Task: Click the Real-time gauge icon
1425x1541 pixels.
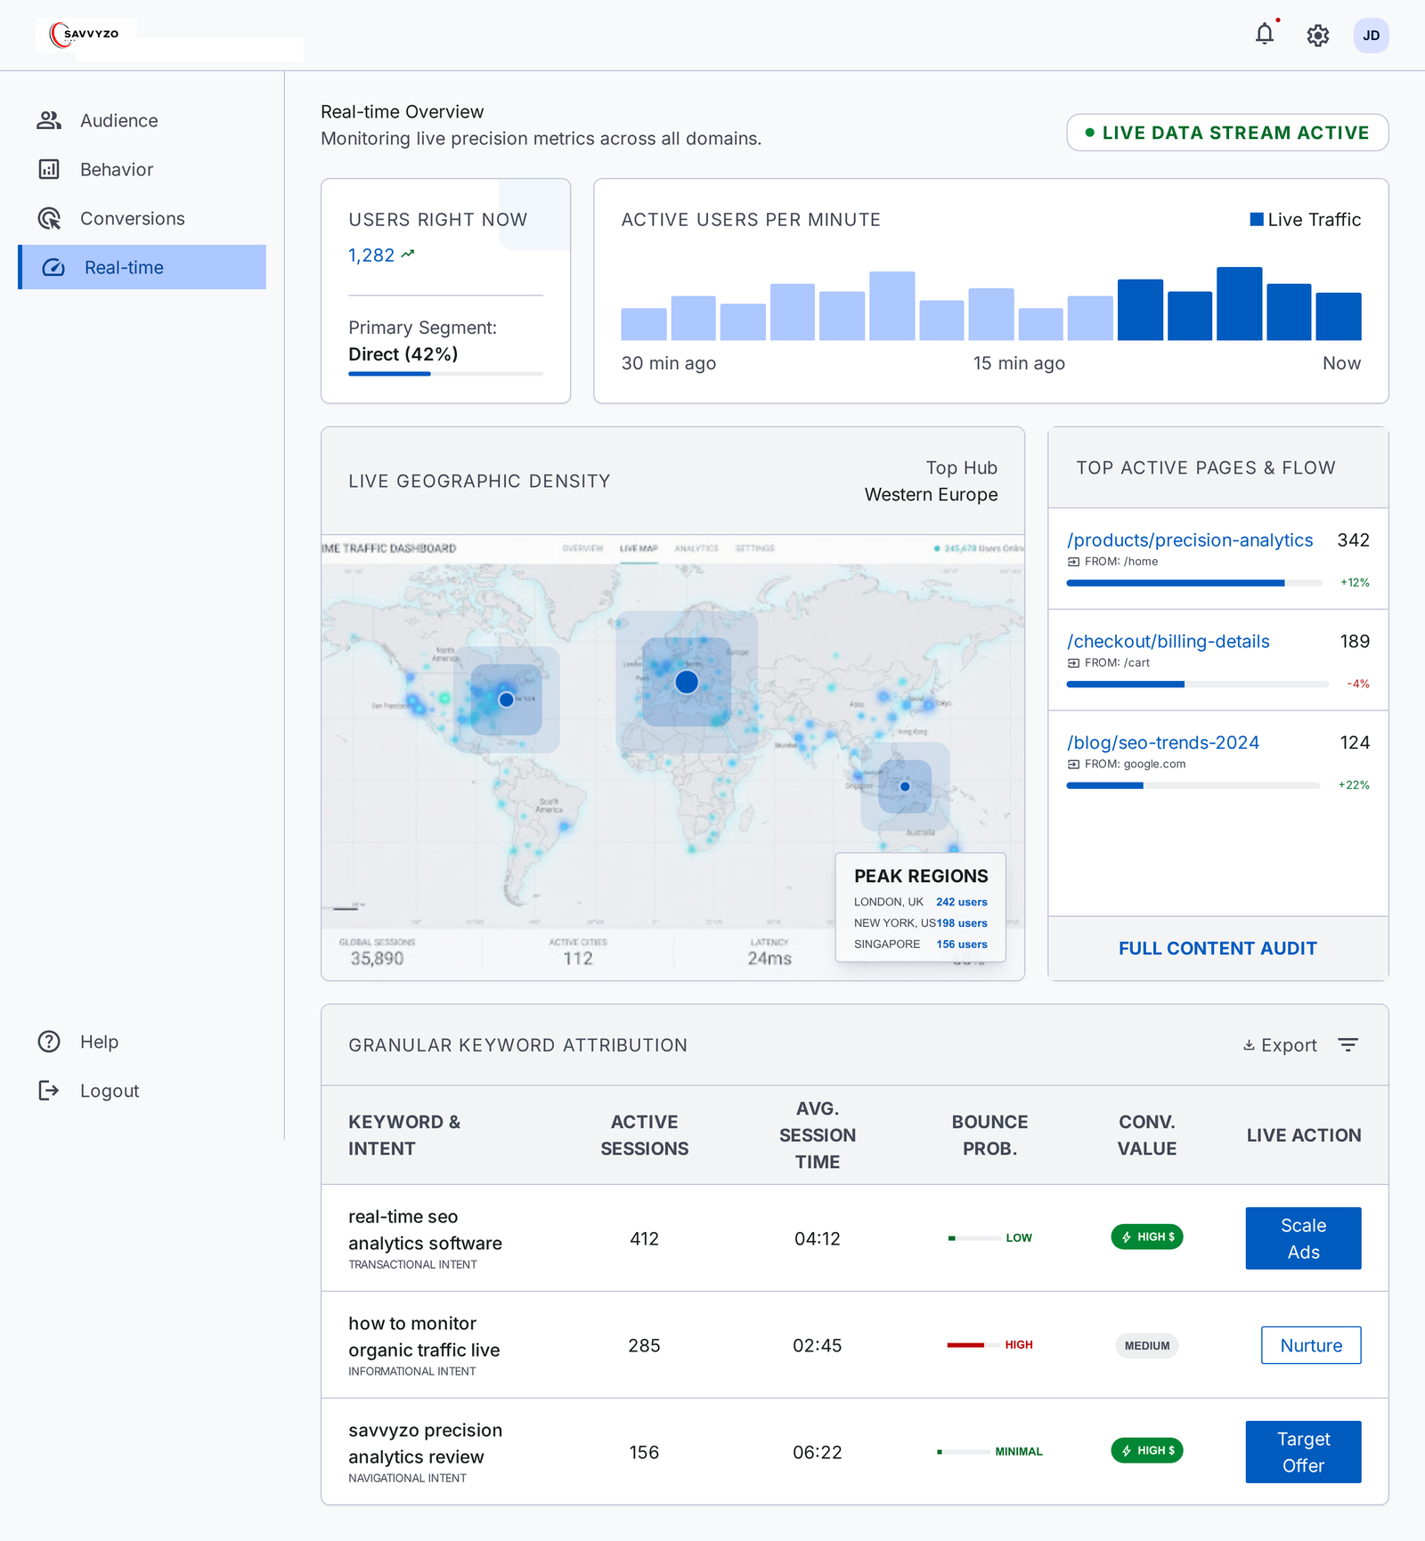Action: pos(53,267)
